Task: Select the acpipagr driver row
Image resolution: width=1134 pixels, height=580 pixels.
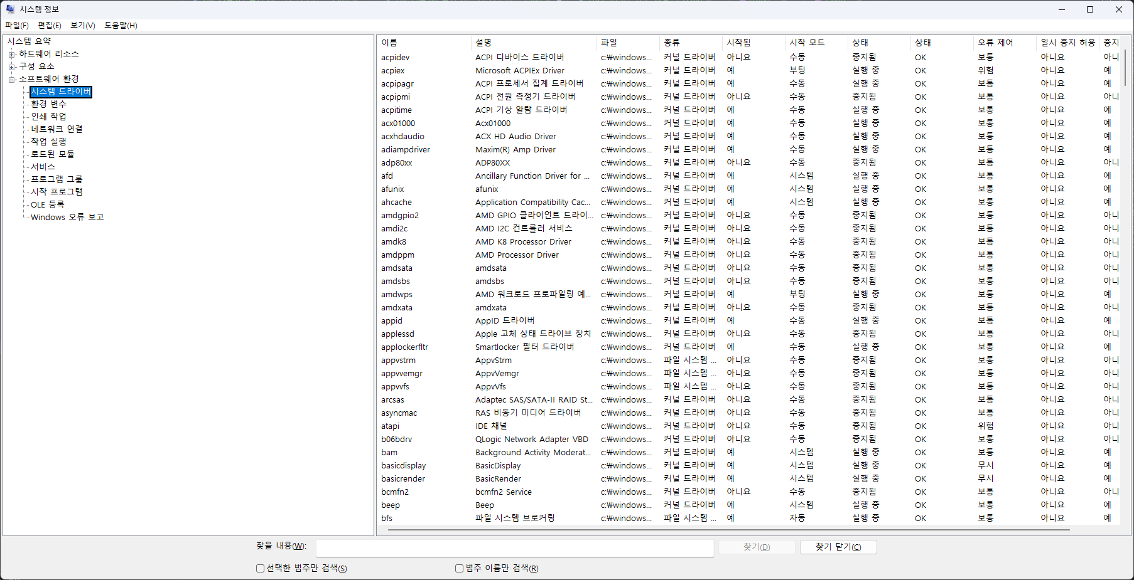Action: click(x=748, y=83)
